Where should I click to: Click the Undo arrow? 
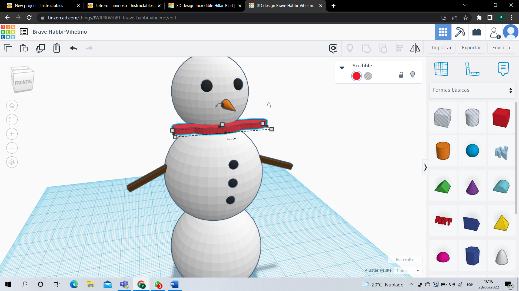pos(74,48)
